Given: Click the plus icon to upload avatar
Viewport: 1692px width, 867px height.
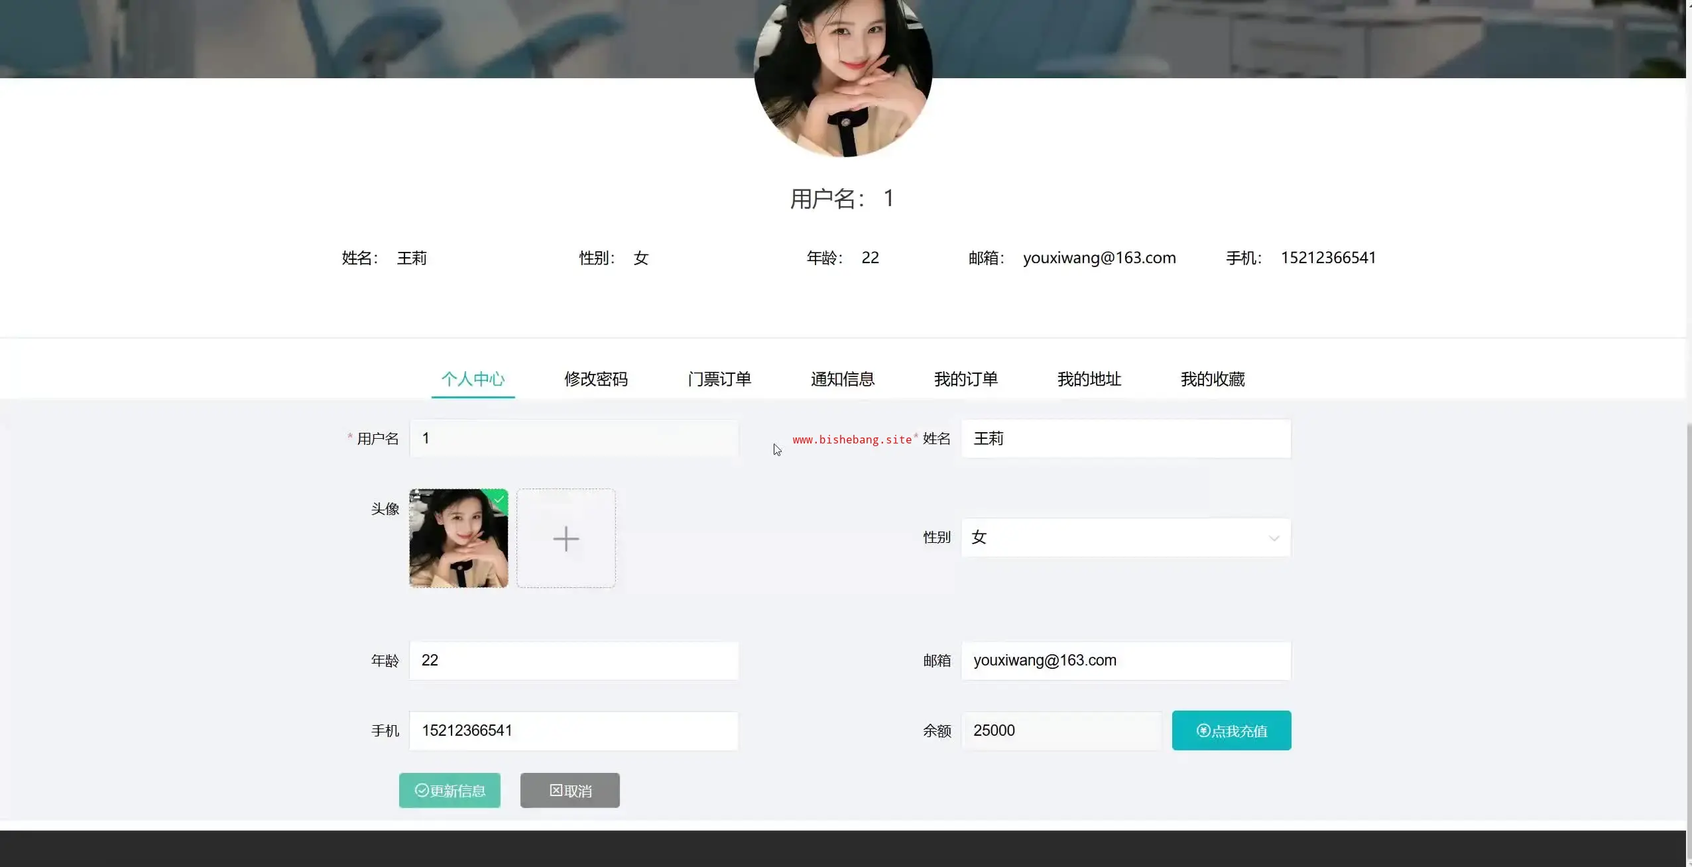Looking at the screenshot, I should click(x=566, y=538).
